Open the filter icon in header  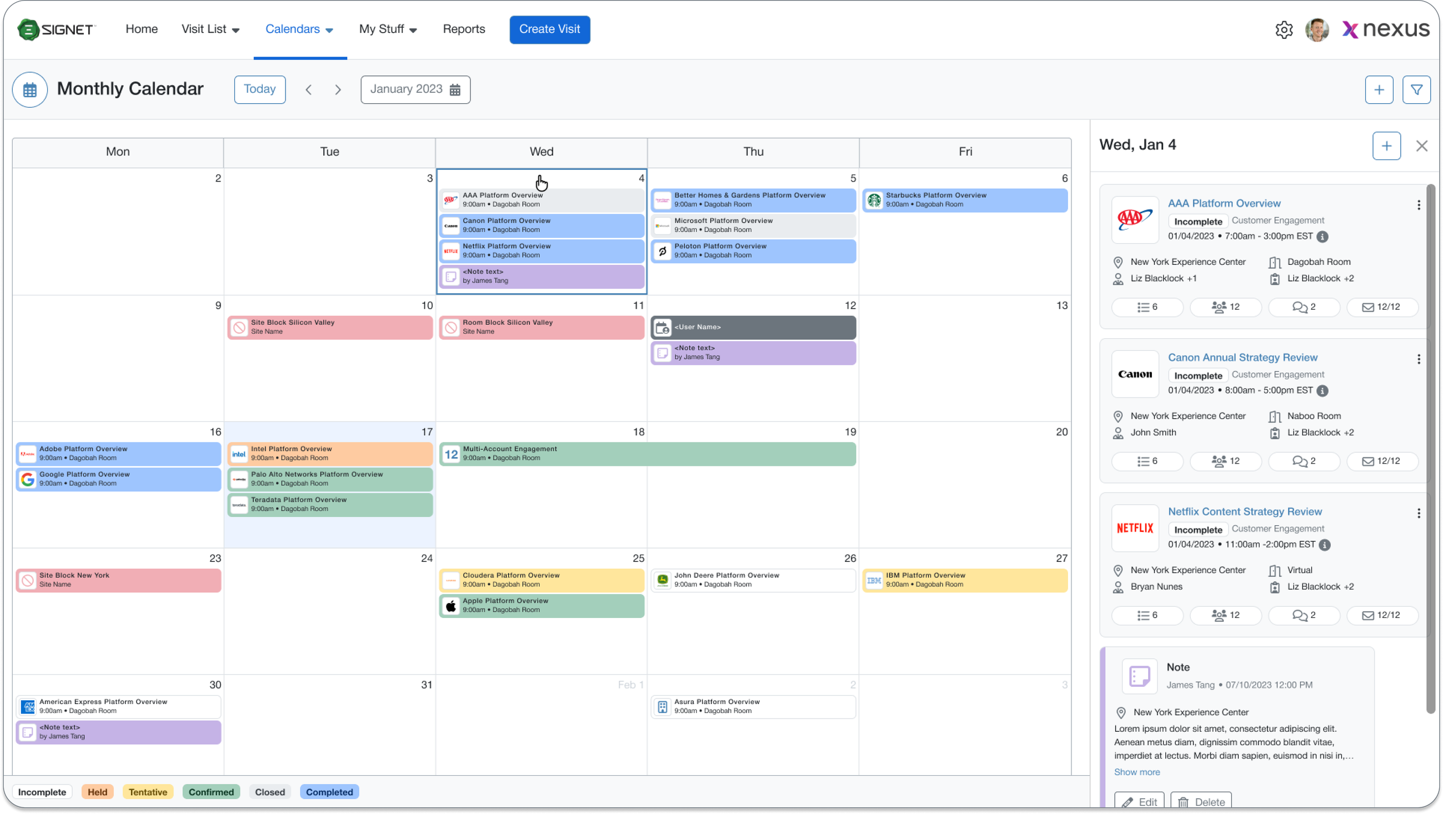tap(1416, 89)
